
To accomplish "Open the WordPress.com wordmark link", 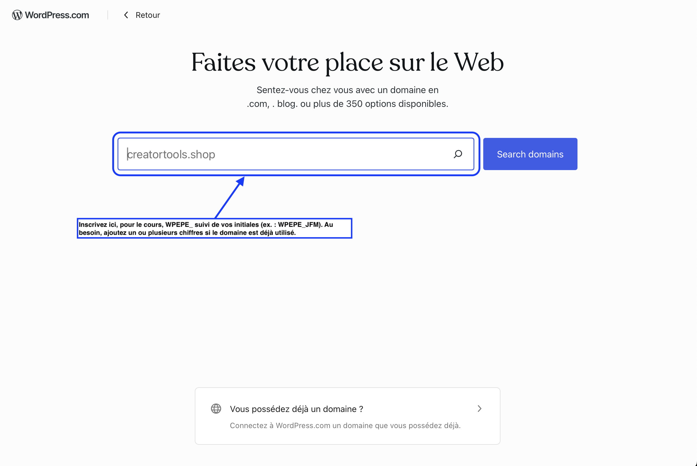I will tap(57, 15).
